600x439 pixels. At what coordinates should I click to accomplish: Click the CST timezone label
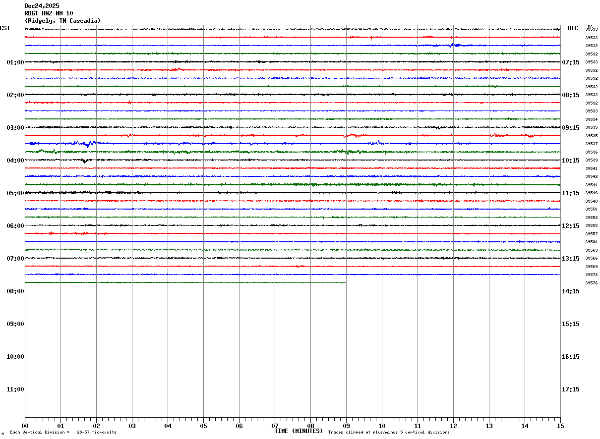5,28
